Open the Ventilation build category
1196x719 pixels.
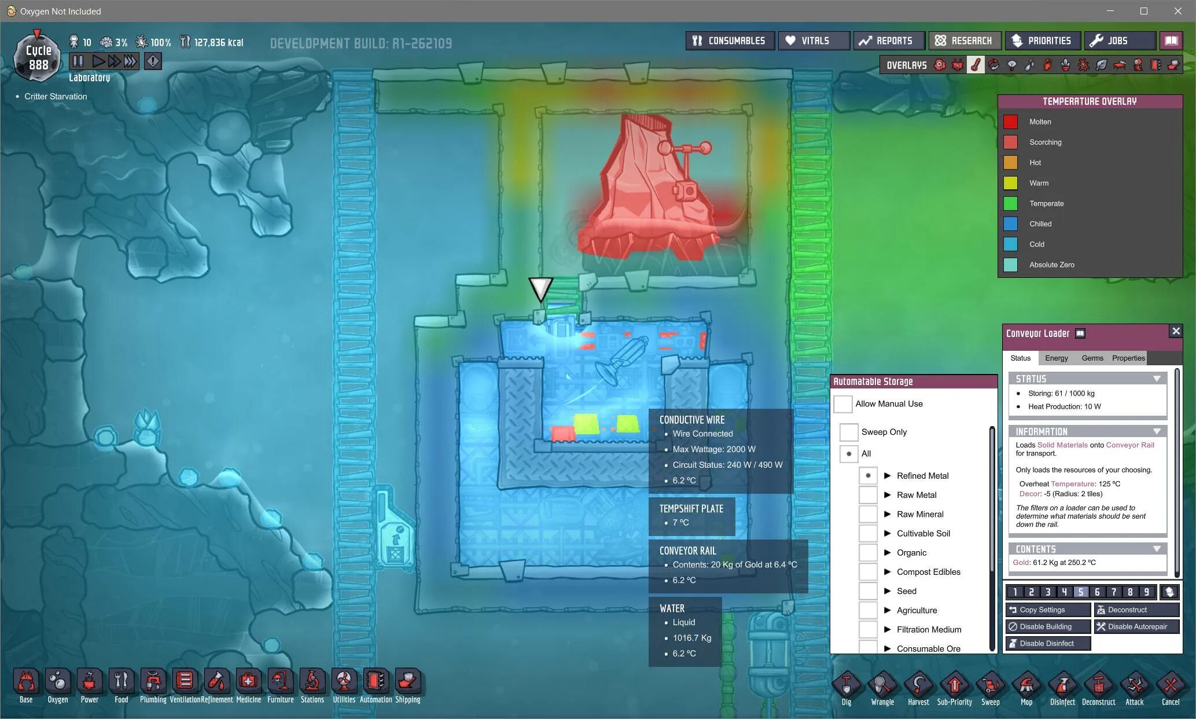tap(185, 681)
